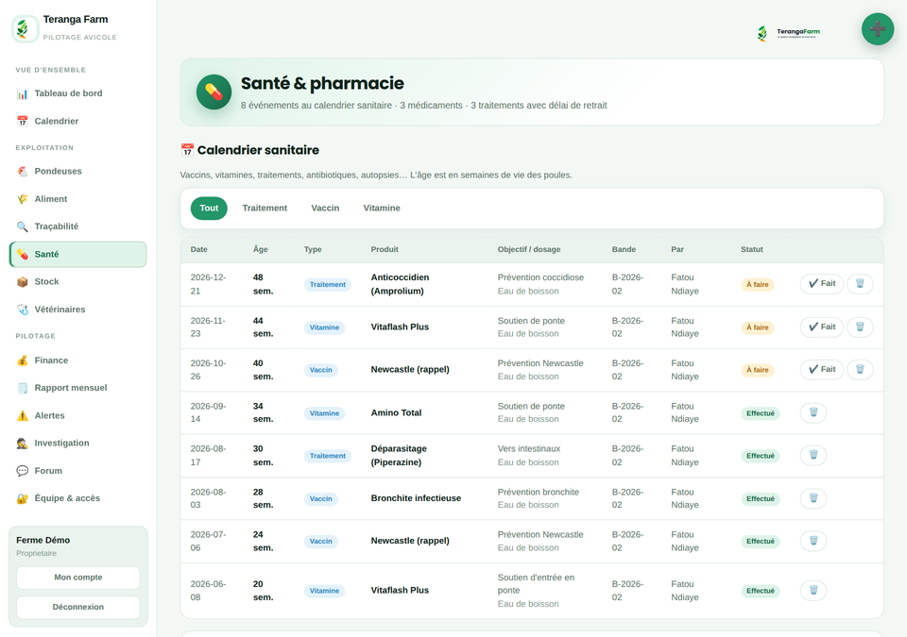907x637 pixels.
Task: Click the pill icon beside Santé & pharmacie
Action: click(214, 92)
